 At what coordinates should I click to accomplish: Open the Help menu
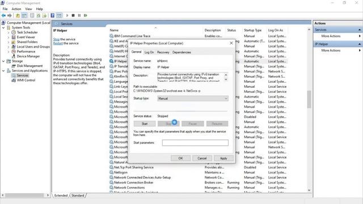pos(39,9)
